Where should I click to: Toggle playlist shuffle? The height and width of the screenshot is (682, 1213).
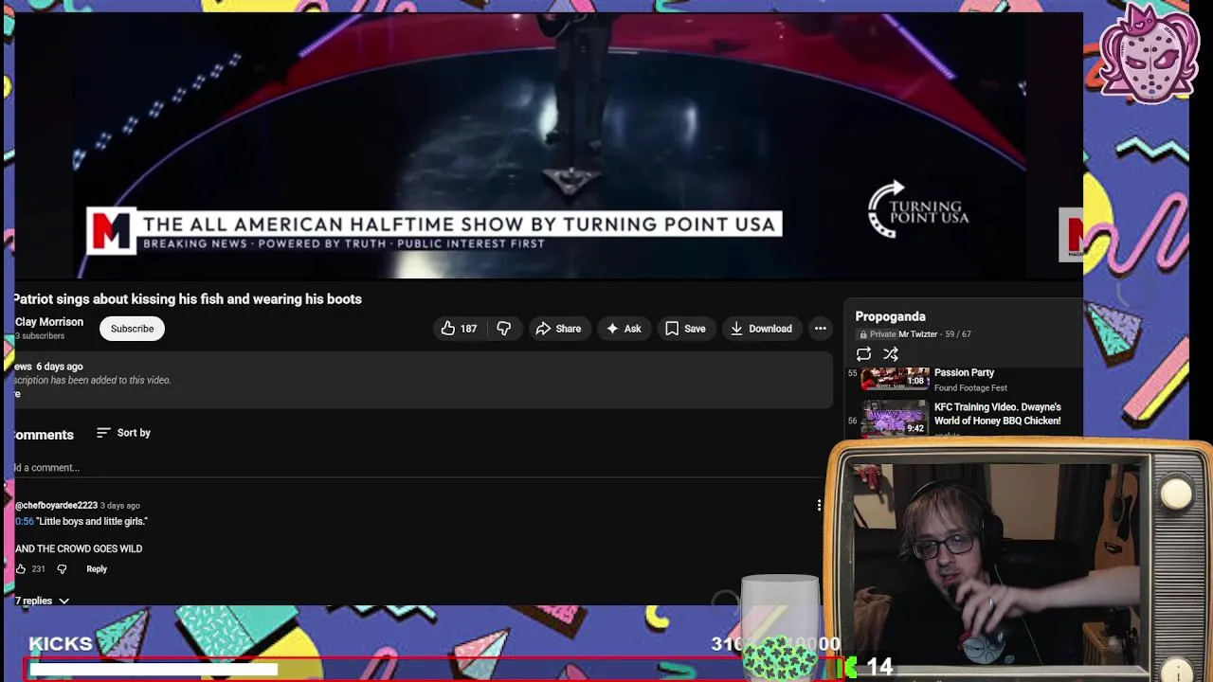click(891, 354)
